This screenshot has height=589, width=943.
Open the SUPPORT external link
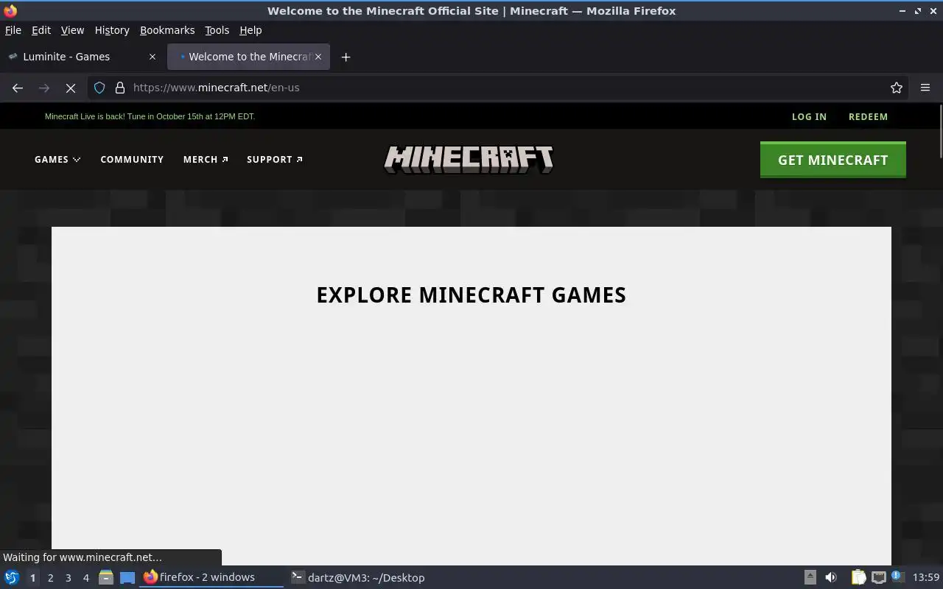click(x=275, y=160)
